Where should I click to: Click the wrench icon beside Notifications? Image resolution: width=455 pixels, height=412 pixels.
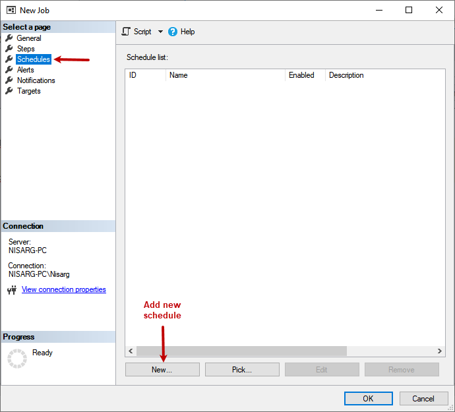tap(9, 80)
